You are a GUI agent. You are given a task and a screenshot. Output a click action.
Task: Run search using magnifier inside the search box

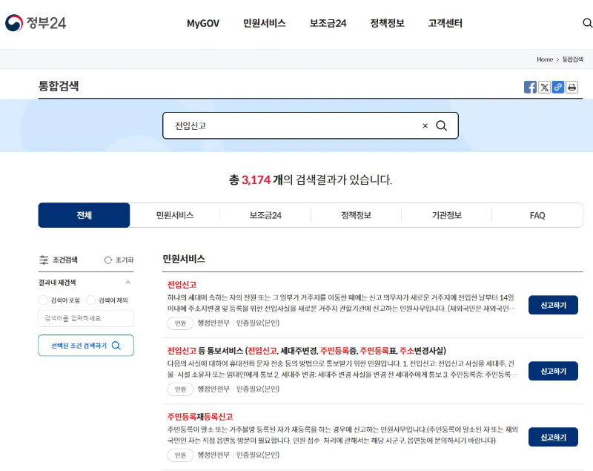(443, 125)
